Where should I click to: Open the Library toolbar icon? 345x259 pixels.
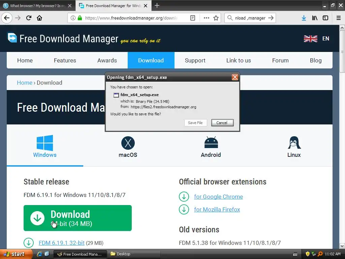315,18
